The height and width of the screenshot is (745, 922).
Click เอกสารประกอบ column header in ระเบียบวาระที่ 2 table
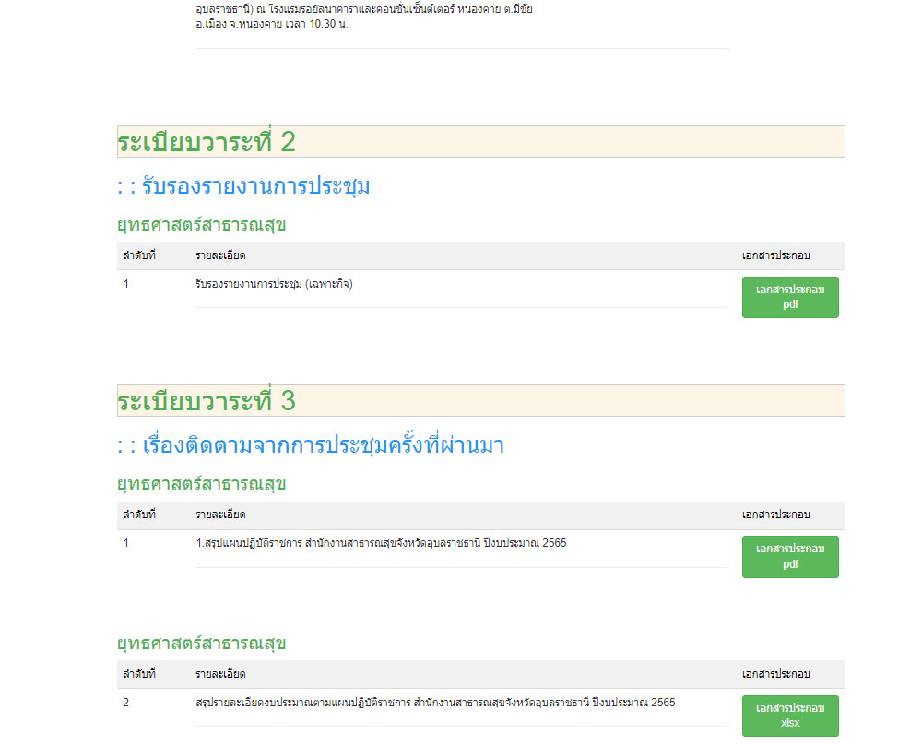pyautogui.click(x=775, y=255)
